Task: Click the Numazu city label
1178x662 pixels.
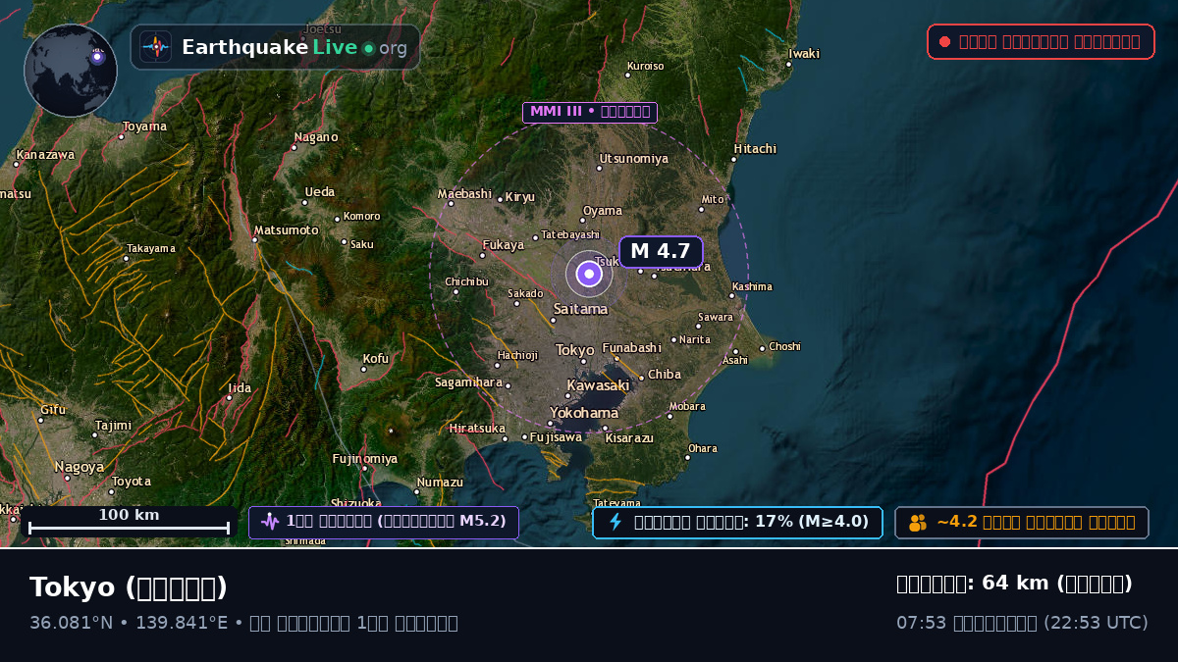Action: pyautogui.click(x=440, y=483)
